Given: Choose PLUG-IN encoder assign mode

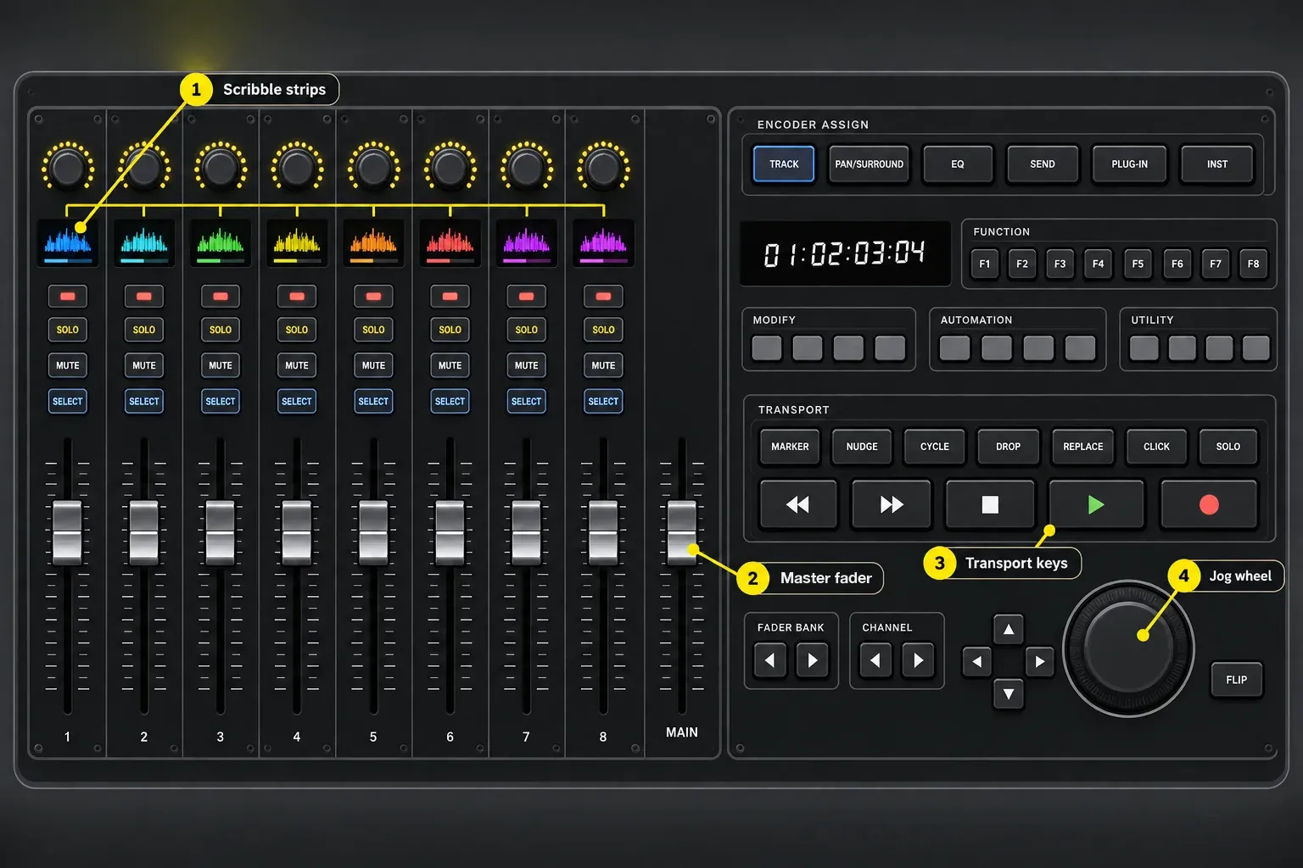Looking at the screenshot, I should 1129,164.
